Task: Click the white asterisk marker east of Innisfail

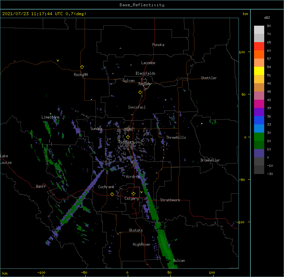Action: pos(165,100)
